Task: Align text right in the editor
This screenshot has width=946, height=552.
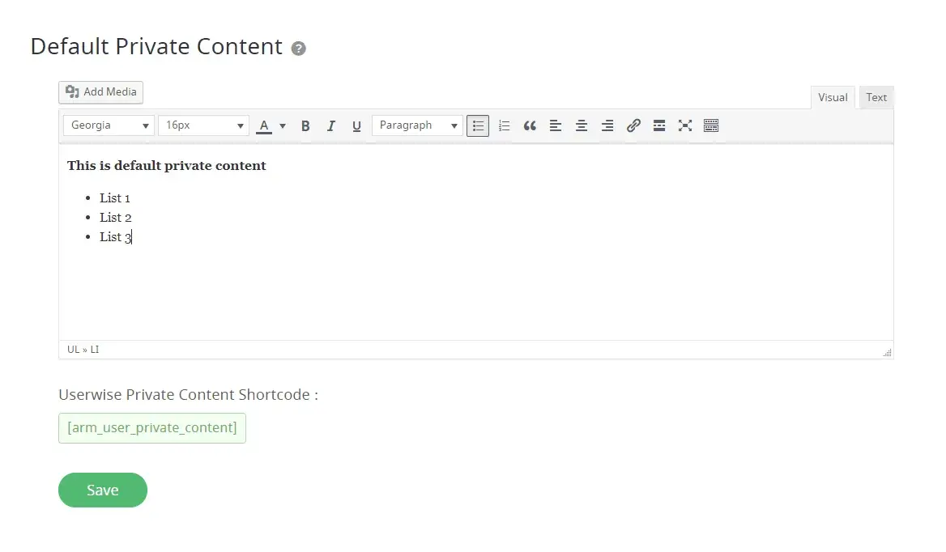Action: pos(607,125)
